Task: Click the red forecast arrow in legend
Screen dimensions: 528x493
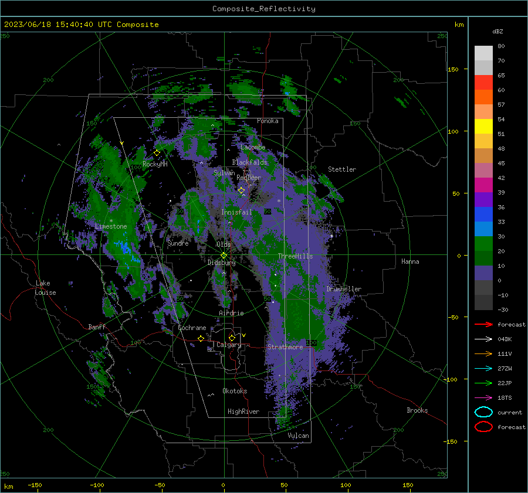Action: tap(483, 324)
